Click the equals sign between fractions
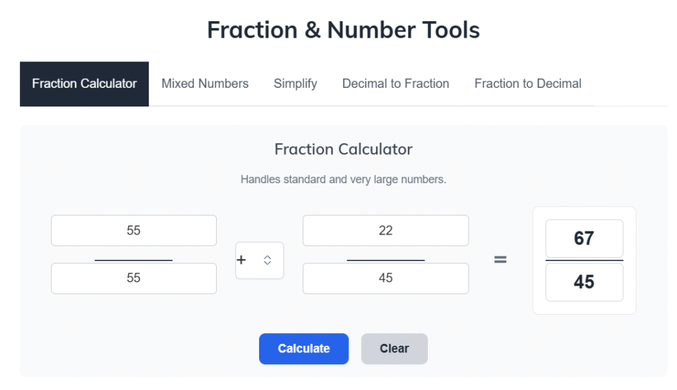The height and width of the screenshot is (390, 677). pos(500,260)
